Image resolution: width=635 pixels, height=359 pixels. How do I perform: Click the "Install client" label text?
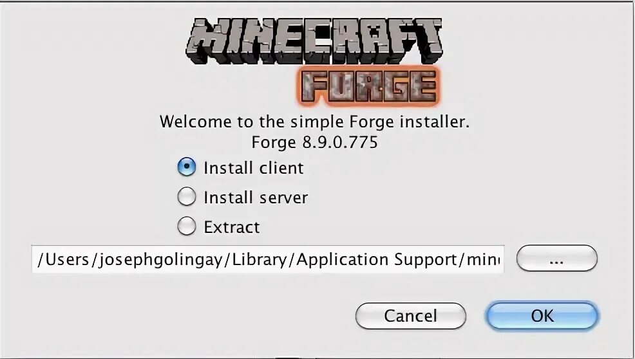pyautogui.click(x=254, y=168)
